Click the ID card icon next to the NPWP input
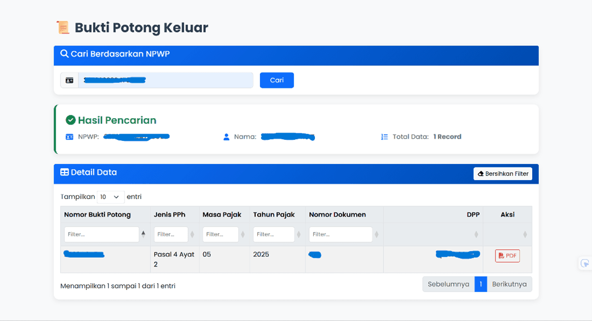592x321 pixels. 69,80
